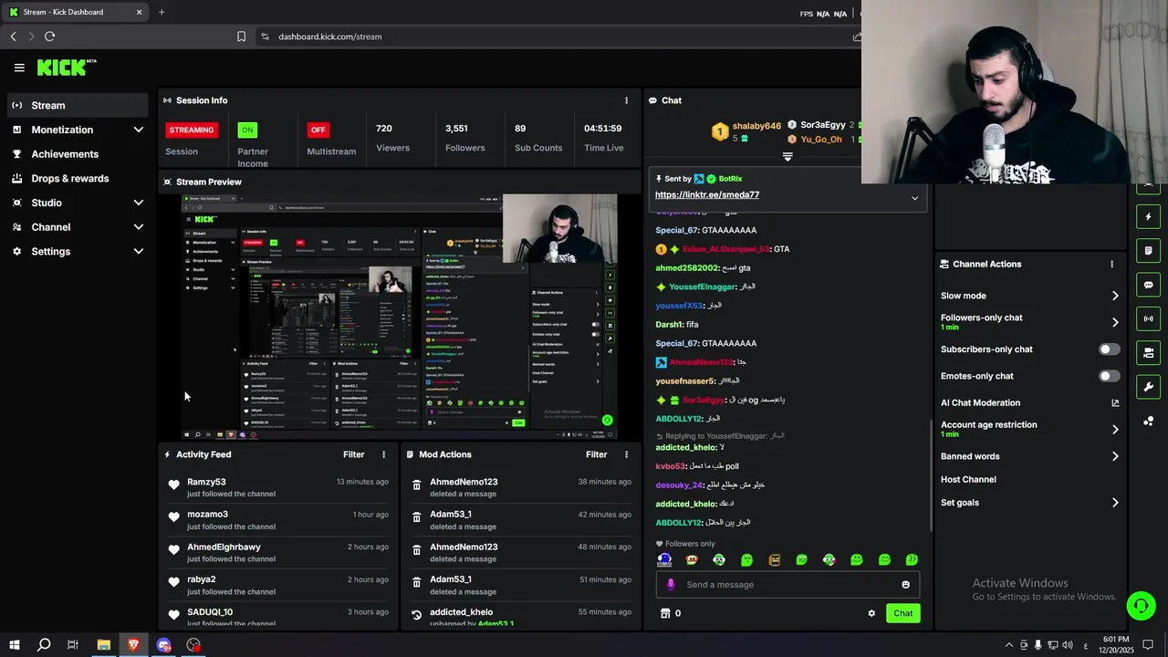Open the Banned words setting

[1030, 456]
